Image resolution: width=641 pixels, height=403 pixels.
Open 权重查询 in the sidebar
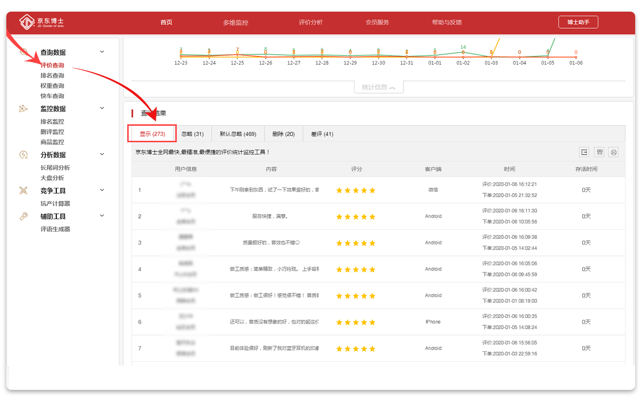click(52, 86)
